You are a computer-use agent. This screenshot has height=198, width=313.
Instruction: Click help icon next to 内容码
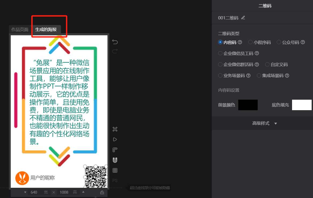coord(240,42)
